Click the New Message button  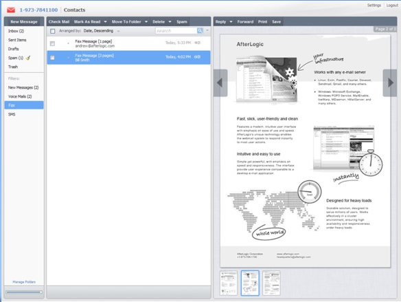24,22
